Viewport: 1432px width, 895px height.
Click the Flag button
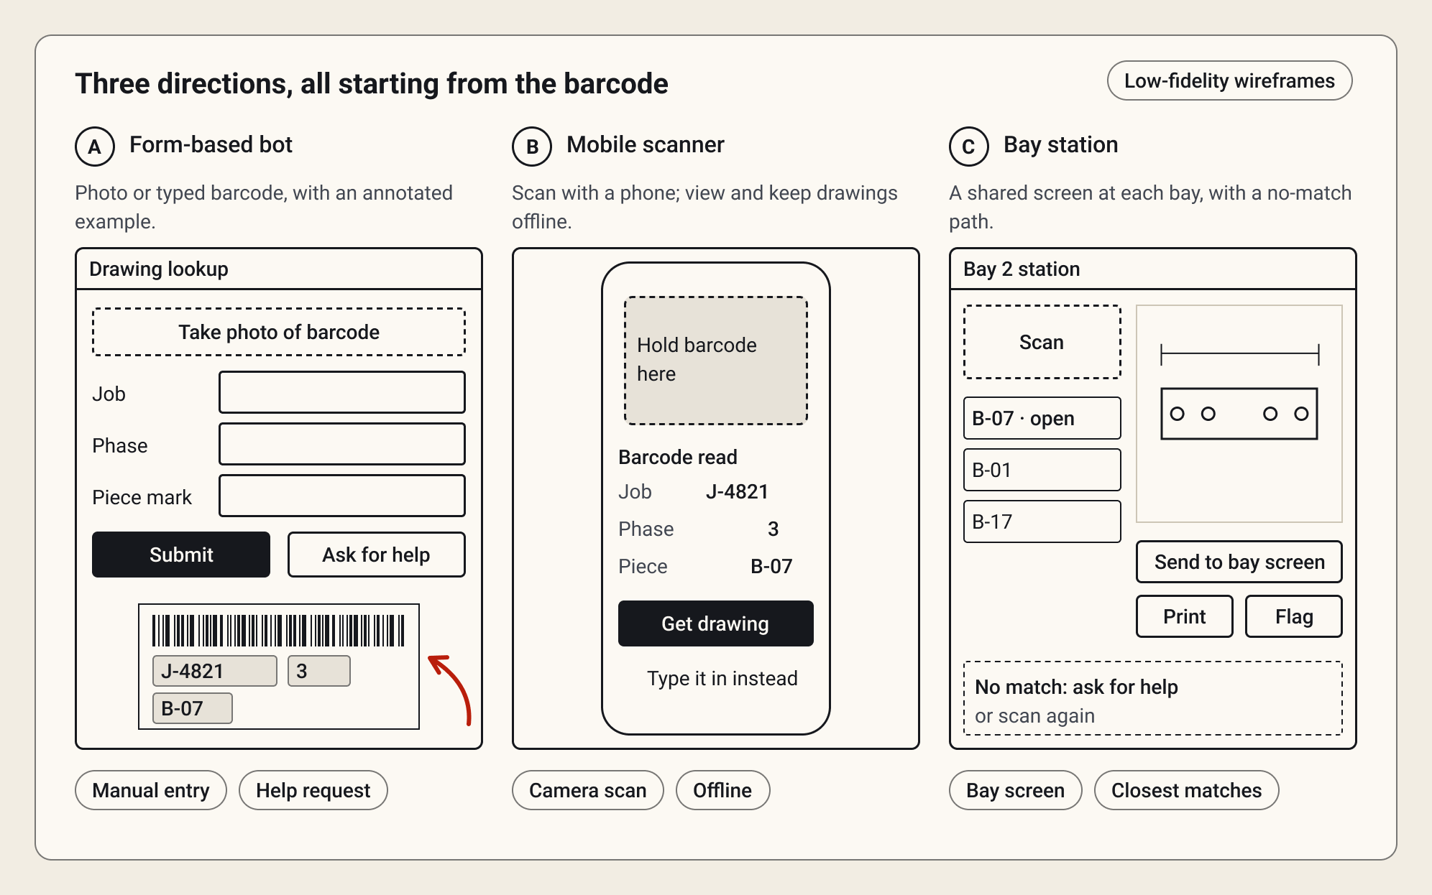pyautogui.click(x=1294, y=616)
